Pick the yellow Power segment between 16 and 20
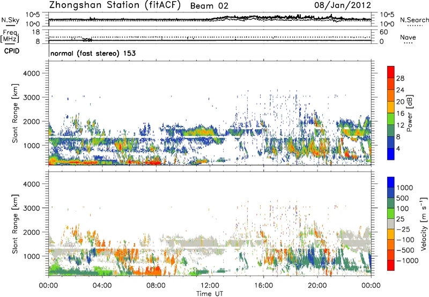The image size is (429, 297). pos(391,107)
